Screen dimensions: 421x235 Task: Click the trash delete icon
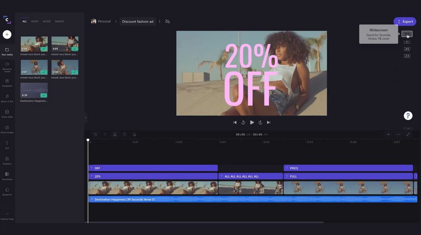pyautogui.click(x=125, y=134)
